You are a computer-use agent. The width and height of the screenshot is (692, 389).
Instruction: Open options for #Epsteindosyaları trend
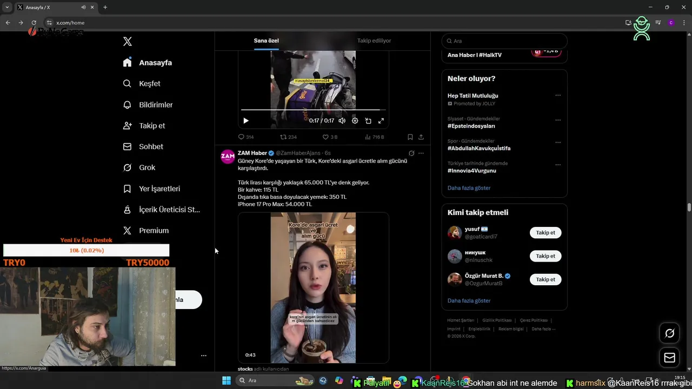click(558, 120)
